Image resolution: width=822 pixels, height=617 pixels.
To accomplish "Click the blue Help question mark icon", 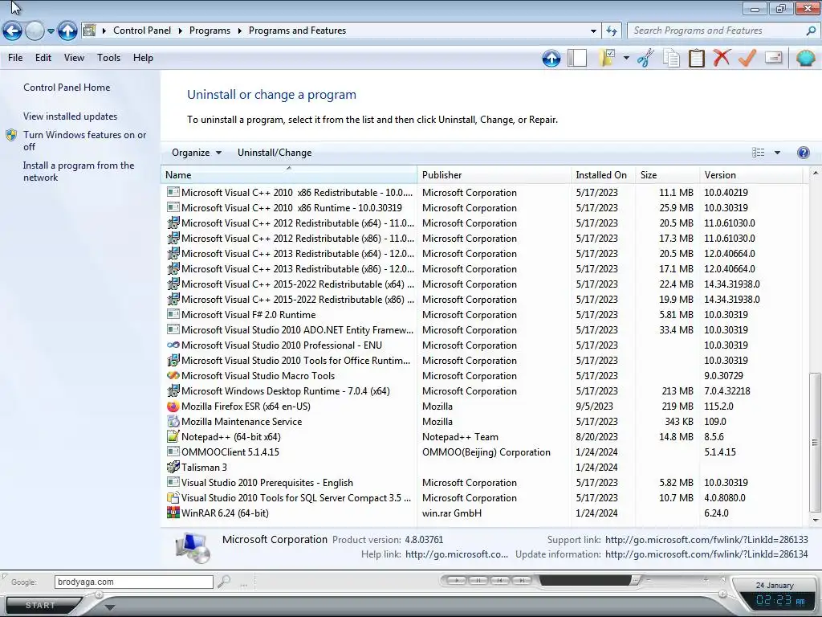I will (803, 153).
